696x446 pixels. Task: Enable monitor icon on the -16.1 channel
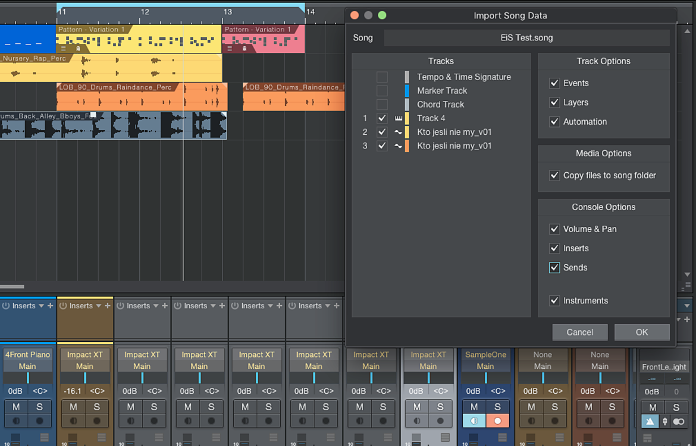coord(74,420)
